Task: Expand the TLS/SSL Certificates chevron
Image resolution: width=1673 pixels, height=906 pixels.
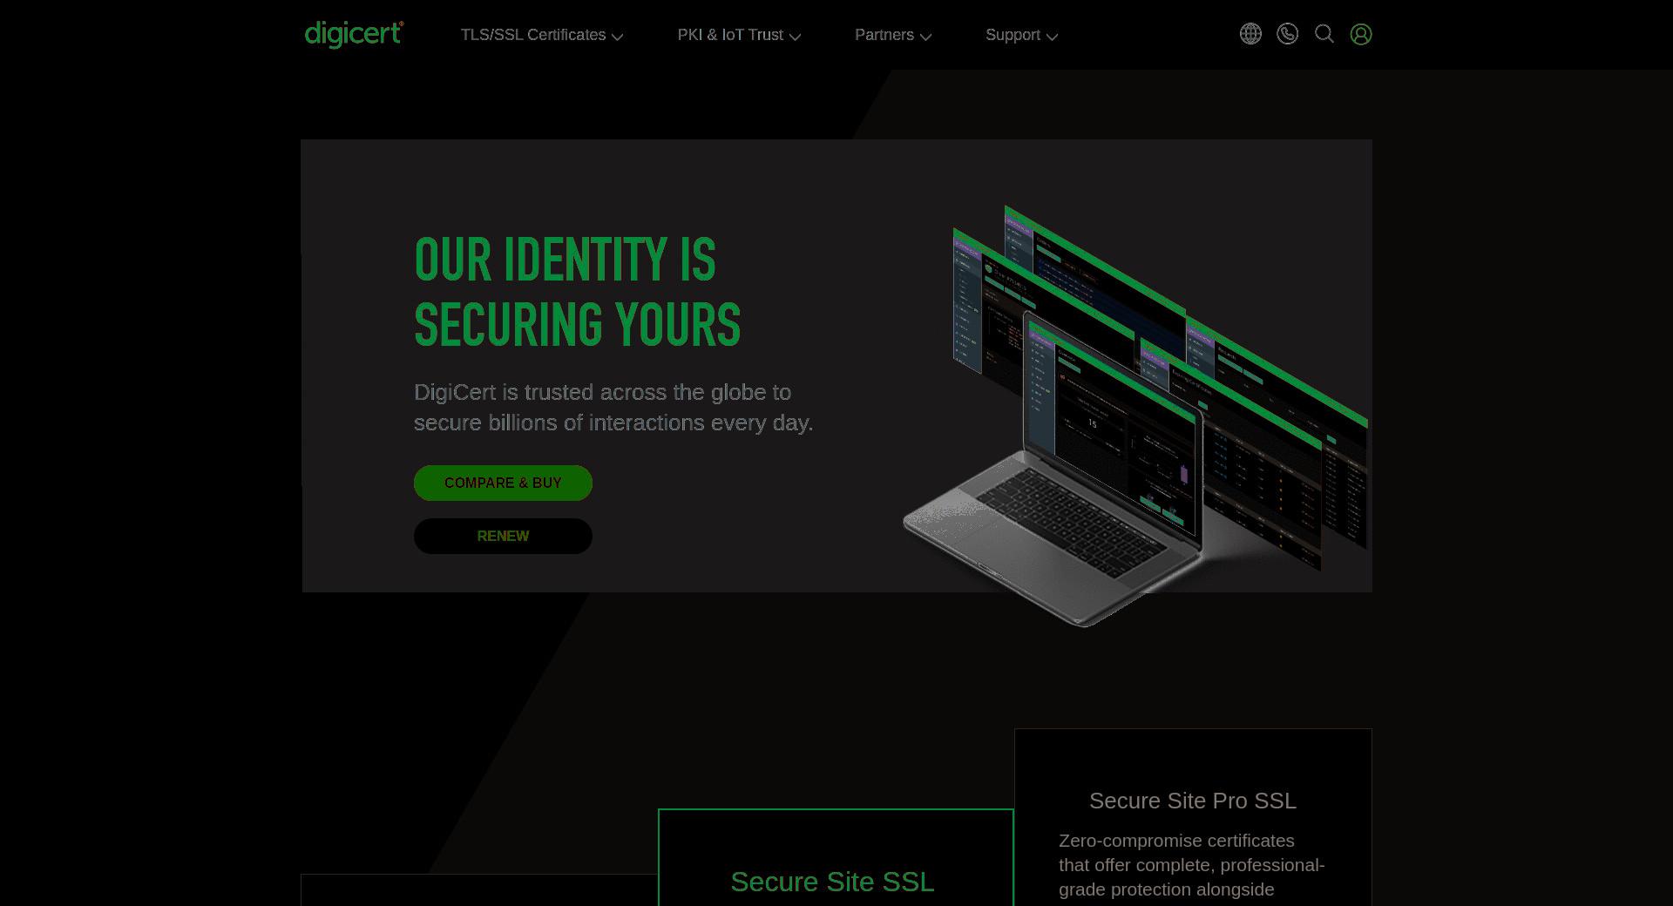Action: tap(617, 37)
